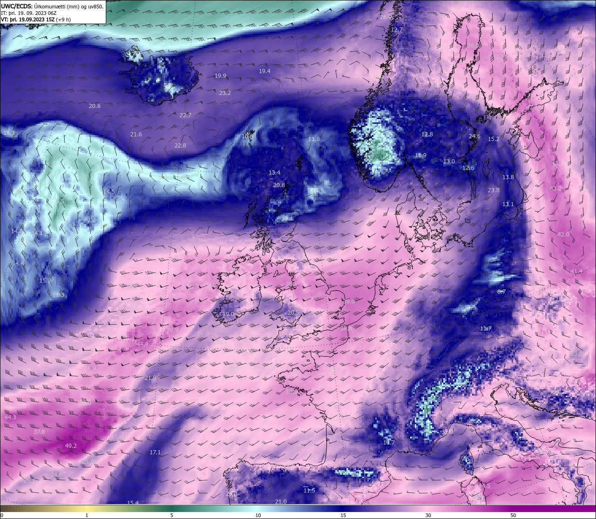This screenshot has height=519, width=596.
Task: Click the 13.4 map value
Action: point(274,172)
